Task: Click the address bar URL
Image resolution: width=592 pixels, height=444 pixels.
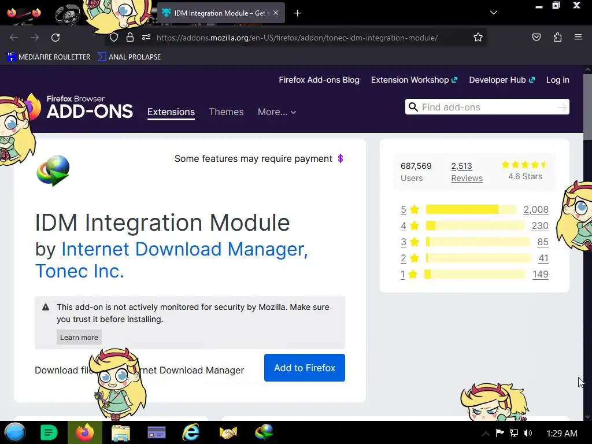Action: [297, 38]
